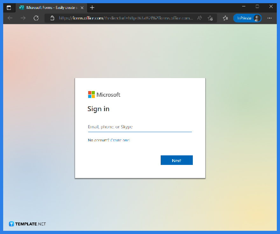
Task: Click the tab actions icon top left
Action: click(9, 7)
